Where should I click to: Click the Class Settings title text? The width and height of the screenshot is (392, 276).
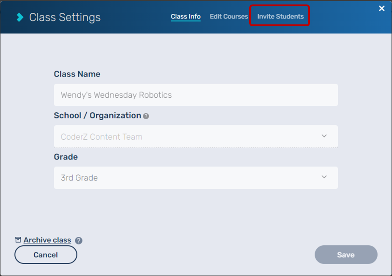click(65, 17)
